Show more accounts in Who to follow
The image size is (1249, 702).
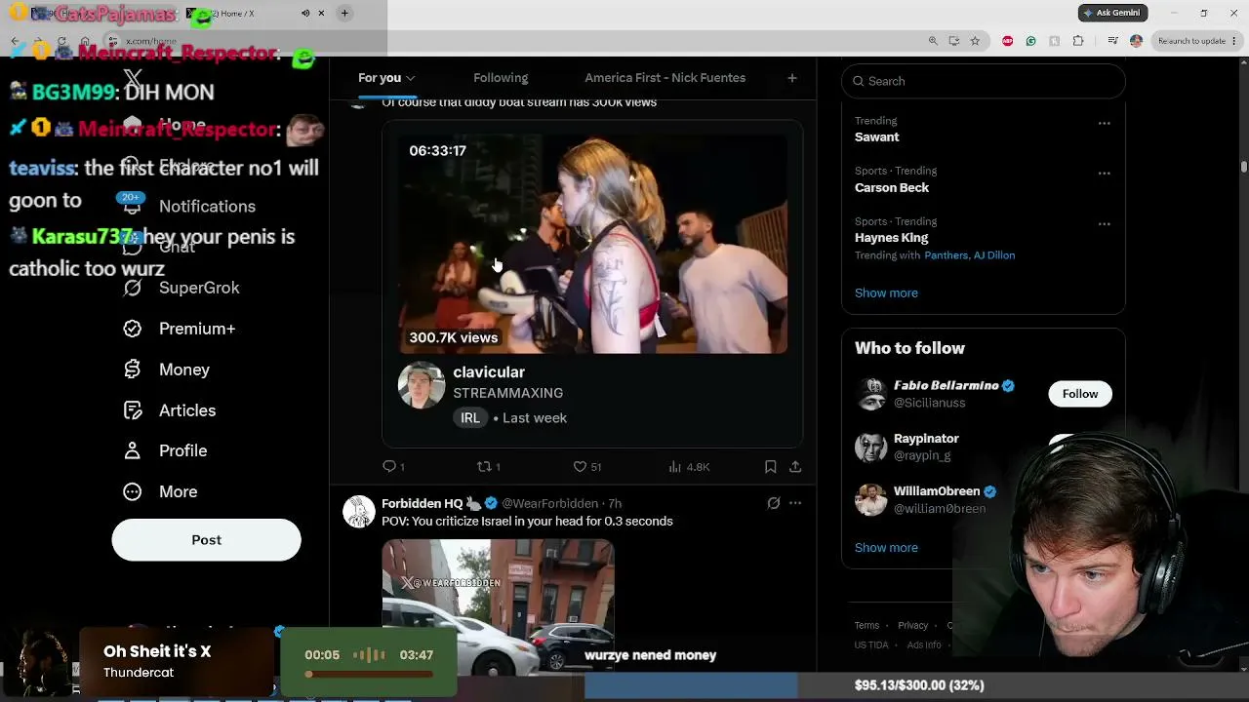point(886,547)
